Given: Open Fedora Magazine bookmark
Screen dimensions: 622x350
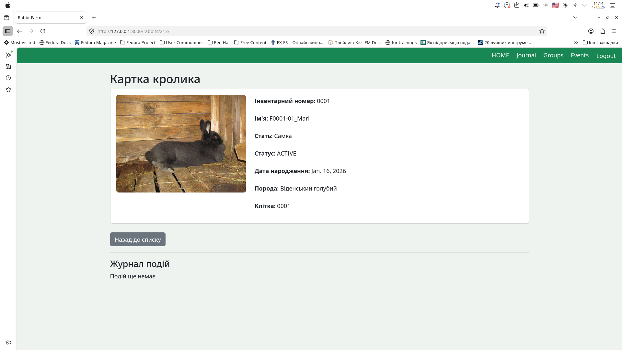Looking at the screenshot, I should coord(95,42).
